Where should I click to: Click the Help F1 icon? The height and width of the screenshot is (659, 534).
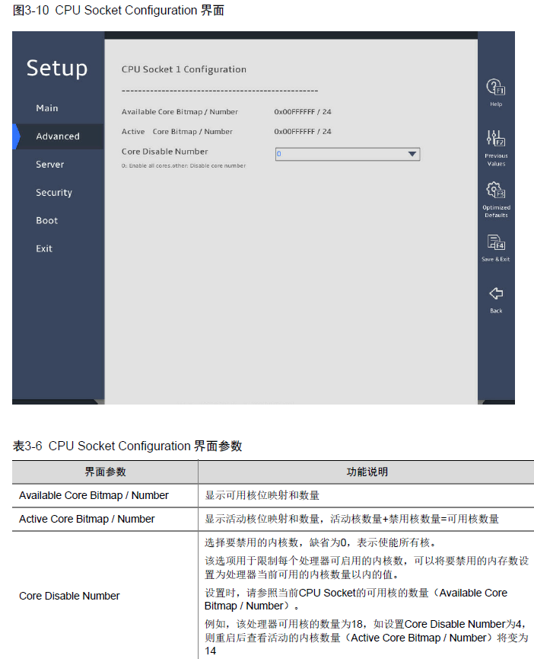tap(496, 87)
